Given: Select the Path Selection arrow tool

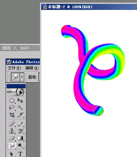Looking at the screenshot, I should pos(11,154).
